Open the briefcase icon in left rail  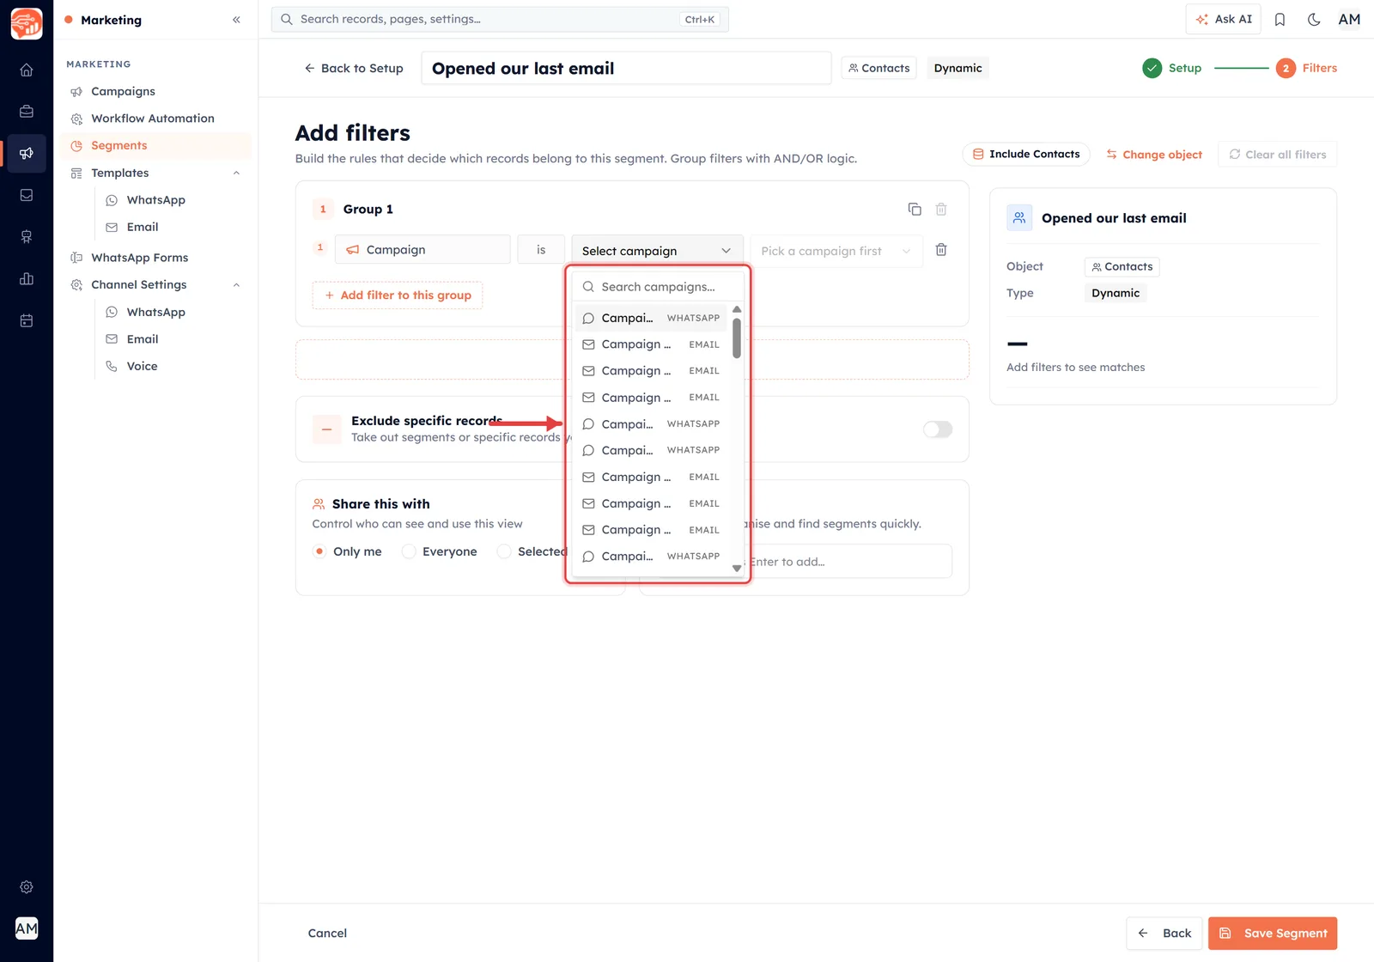27,112
